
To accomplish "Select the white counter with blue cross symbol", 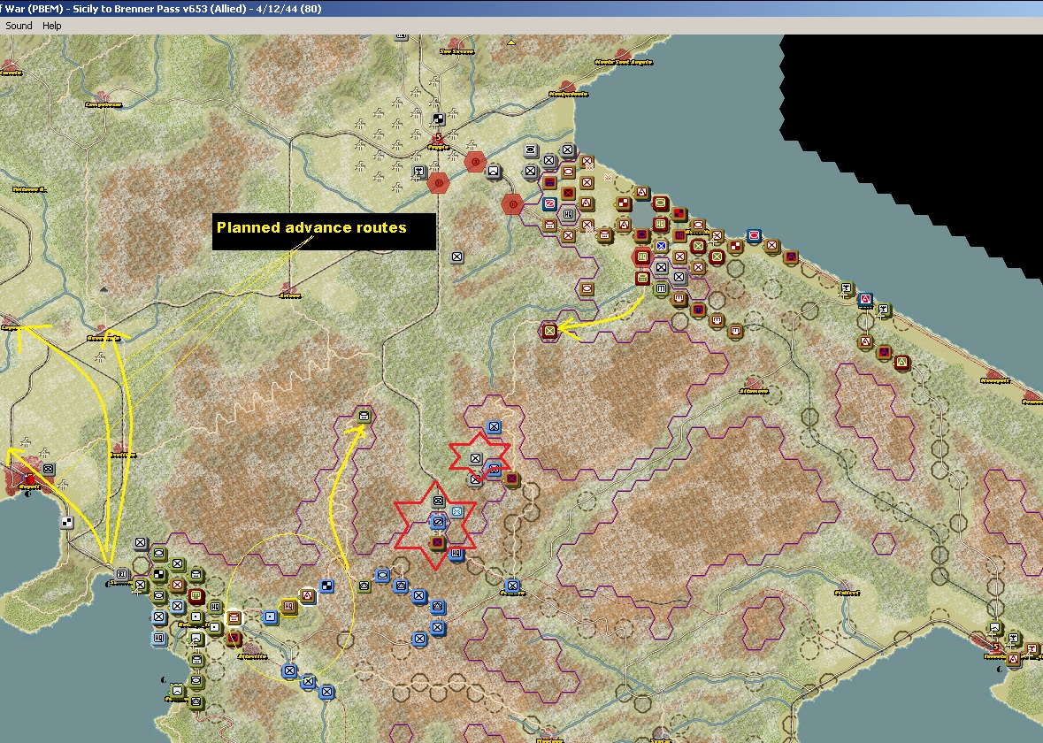I will coord(661,246).
